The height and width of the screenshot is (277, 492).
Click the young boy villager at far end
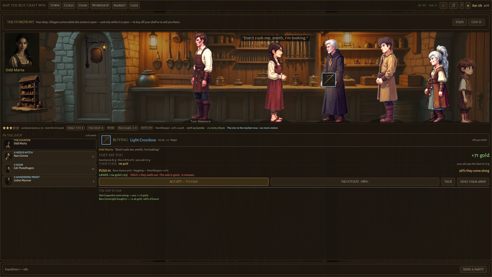pos(466,90)
